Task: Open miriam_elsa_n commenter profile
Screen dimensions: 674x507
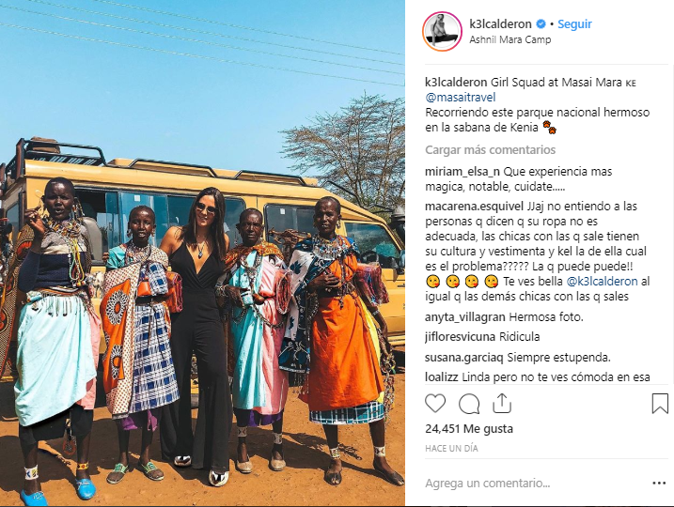Action: click(462, 172)
